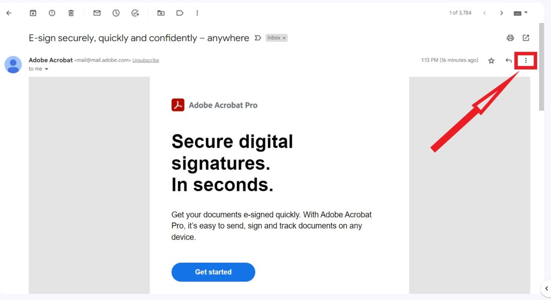Open the highlighted three-dot message menu
Viewport: 551px width, 300px height.
(x=526, y=61)
